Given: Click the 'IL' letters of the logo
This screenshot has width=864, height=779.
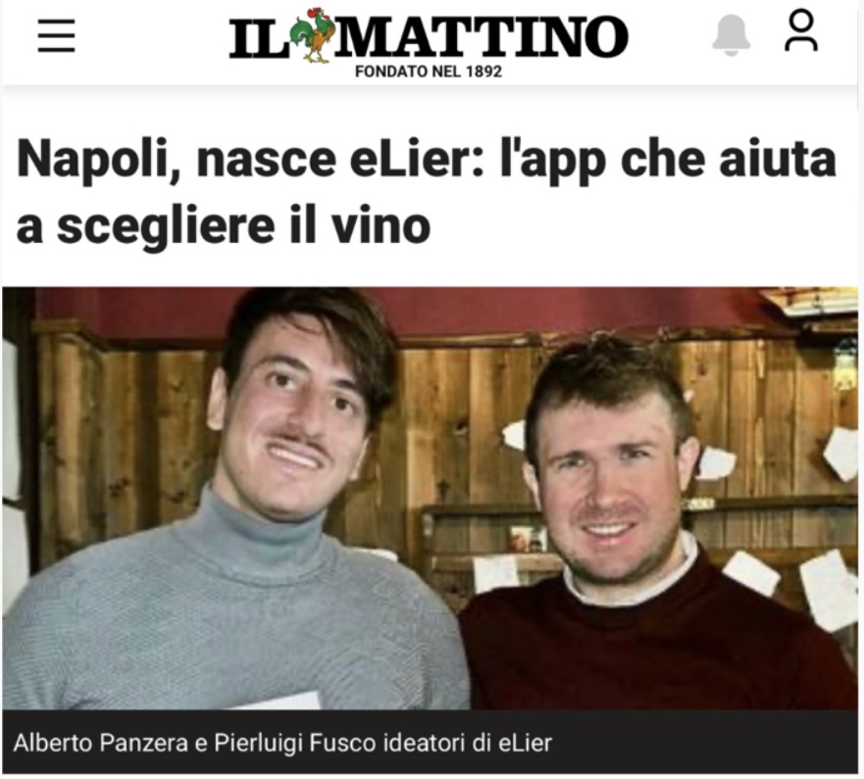Looking at the screenshot, I should [x=259, y=38].
